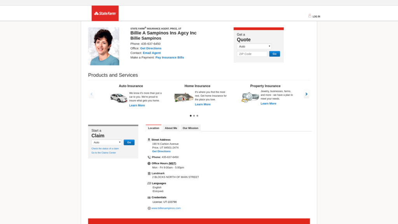Advance carousel with the right arrow

coord(306,94)
